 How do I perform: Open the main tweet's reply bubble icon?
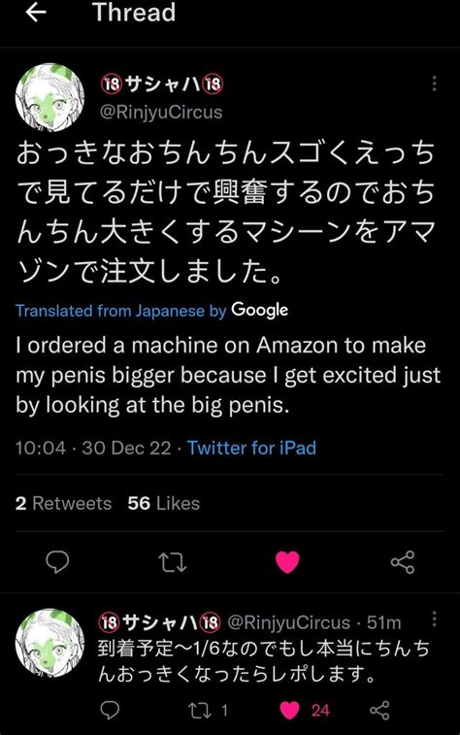[x=57, y=561]
